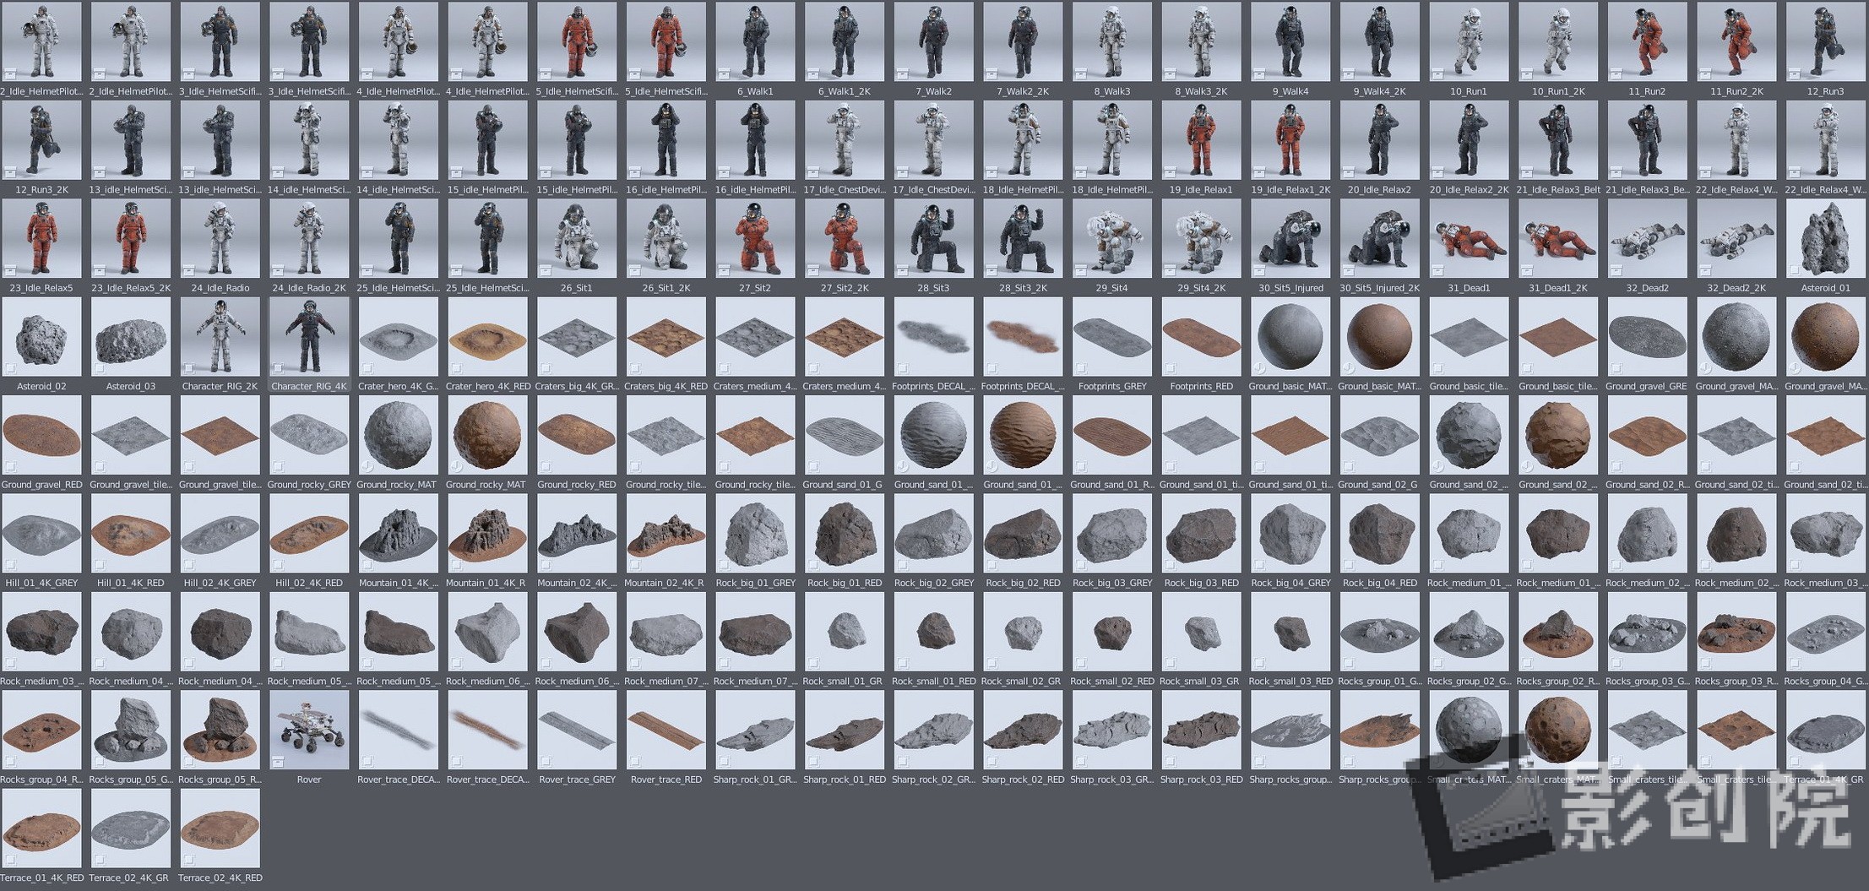Select the Rover_trace_GREY asset
This screenshot has height=891, width=1869.
(x=576, y=731)
